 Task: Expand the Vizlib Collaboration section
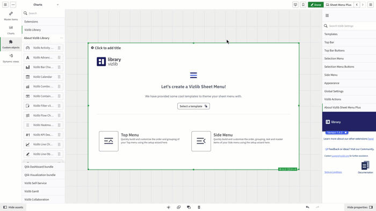coord(44,199)
